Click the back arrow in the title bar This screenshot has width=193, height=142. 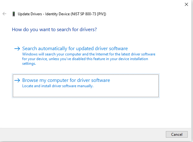pyautogui.click(x=4, y=14)
